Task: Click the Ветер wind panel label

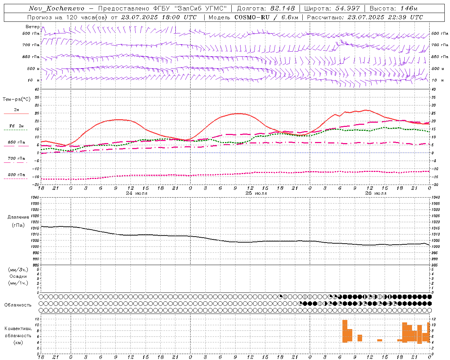Action: coord(32,27)
